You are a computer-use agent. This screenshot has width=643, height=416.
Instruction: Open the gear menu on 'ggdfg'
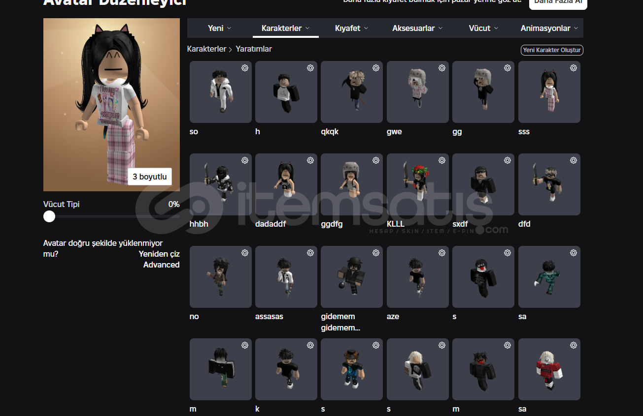376,160
